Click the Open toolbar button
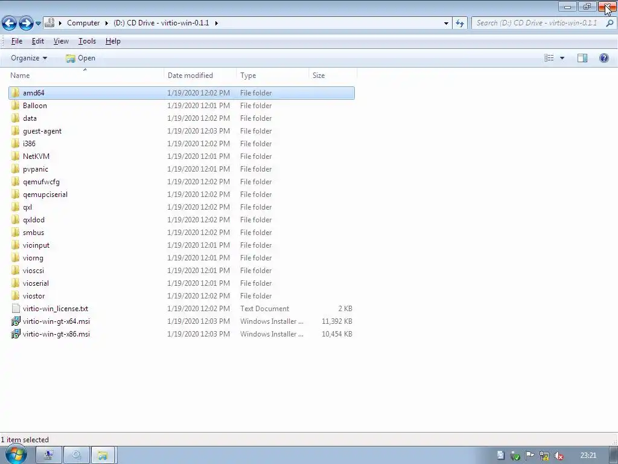 click(x=81, y=58)
